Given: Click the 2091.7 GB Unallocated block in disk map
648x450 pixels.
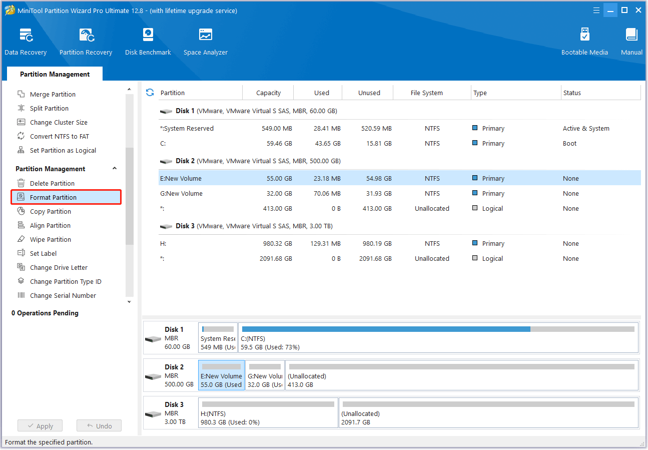Looking at the screenshot, I should [489, 413].
